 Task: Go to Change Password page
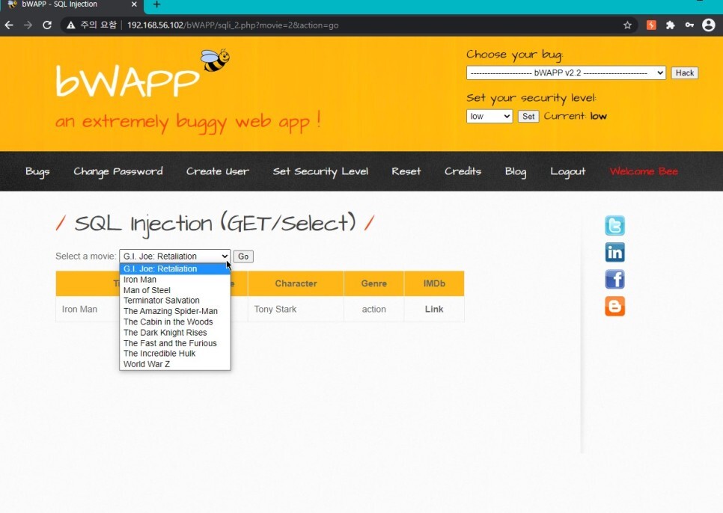[118, 172]
